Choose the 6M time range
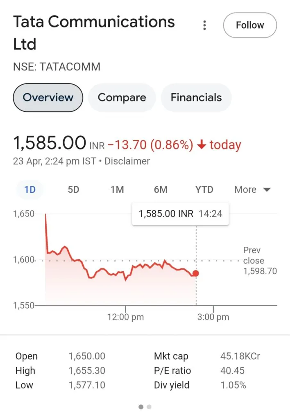290x419 pixels. point(161,189)
